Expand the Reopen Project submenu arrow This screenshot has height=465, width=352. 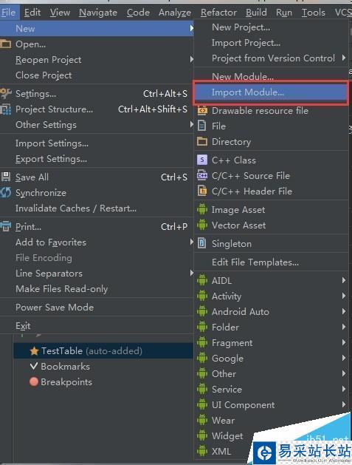[x=192, y=59]
